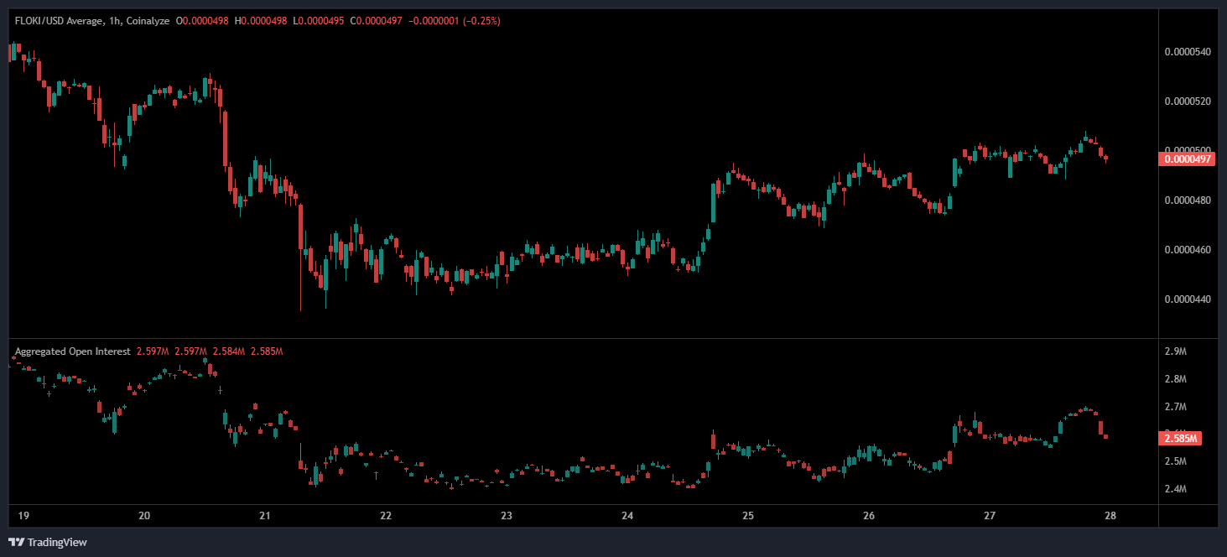The width and height of the screenshot is (1227, 557).
Task: Click the date label 25 on time axis
Action: 748,516
